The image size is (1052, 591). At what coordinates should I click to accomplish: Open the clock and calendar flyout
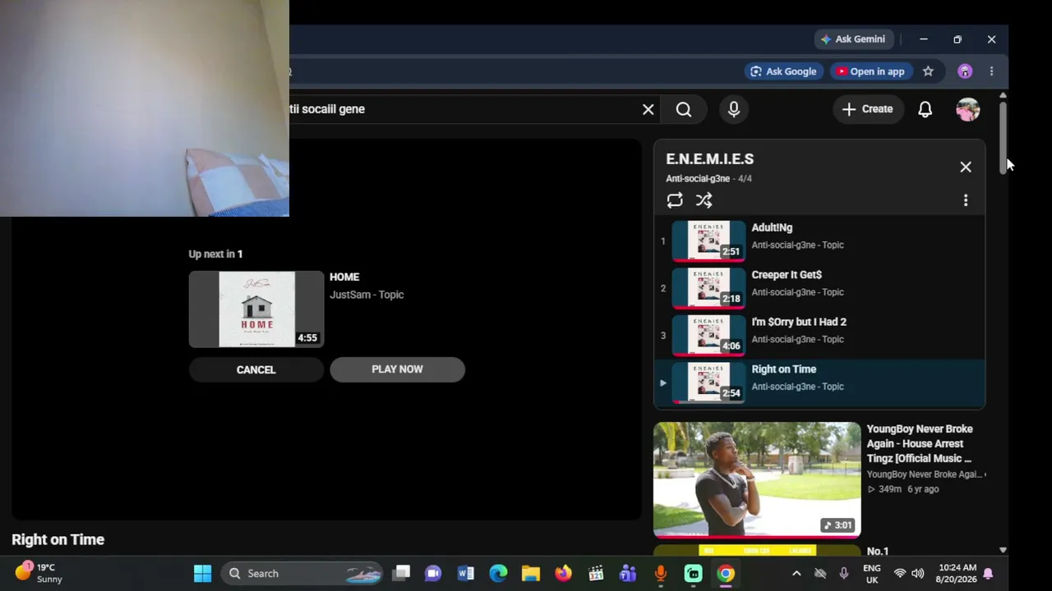(x=957, y=574)
